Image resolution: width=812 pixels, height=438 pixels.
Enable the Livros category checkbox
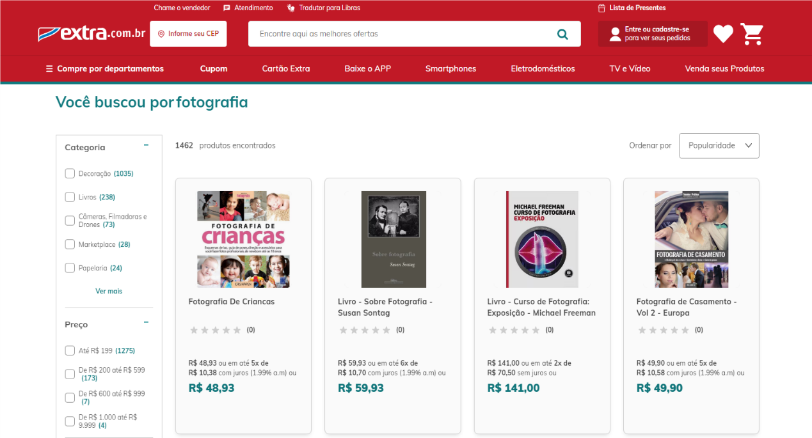click(x=70, y=197)
